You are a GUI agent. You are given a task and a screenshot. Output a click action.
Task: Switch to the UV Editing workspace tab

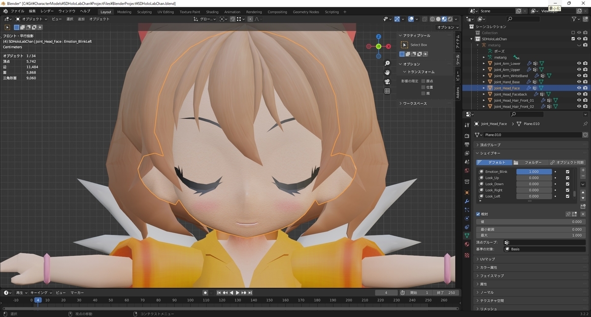(165, 12)
